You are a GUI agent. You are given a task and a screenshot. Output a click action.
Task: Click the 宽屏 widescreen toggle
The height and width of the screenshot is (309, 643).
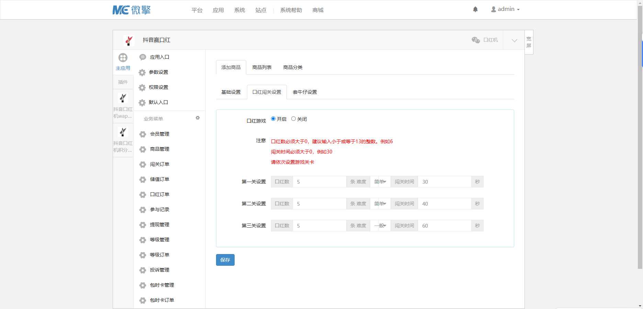point(529,42)
